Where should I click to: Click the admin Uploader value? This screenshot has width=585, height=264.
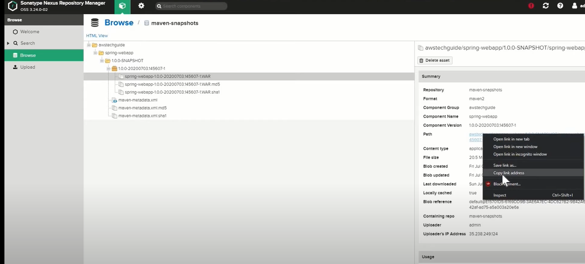475,225
